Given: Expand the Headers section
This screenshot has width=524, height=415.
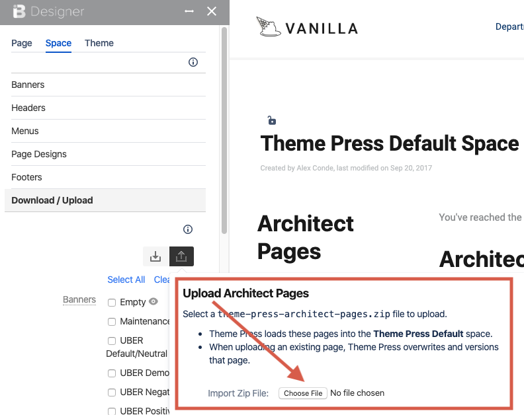Looking at the screenshot, I should click(x=109, y=108).
